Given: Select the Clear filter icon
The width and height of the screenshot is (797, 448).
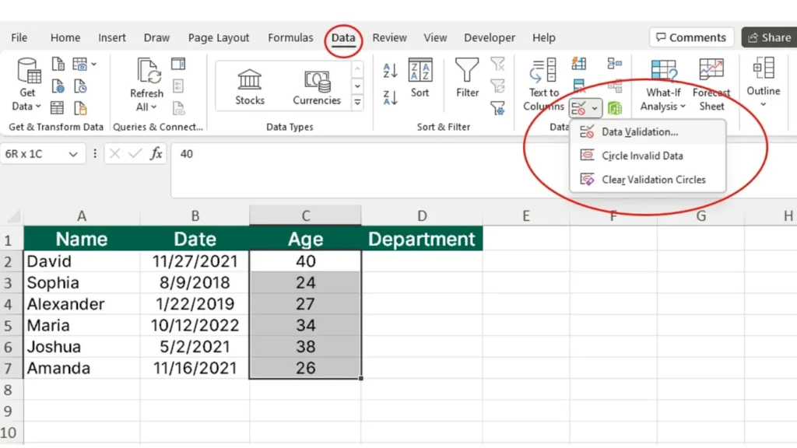Looking at the screenshot, I should pyautogui.click(x=498, y=65).
